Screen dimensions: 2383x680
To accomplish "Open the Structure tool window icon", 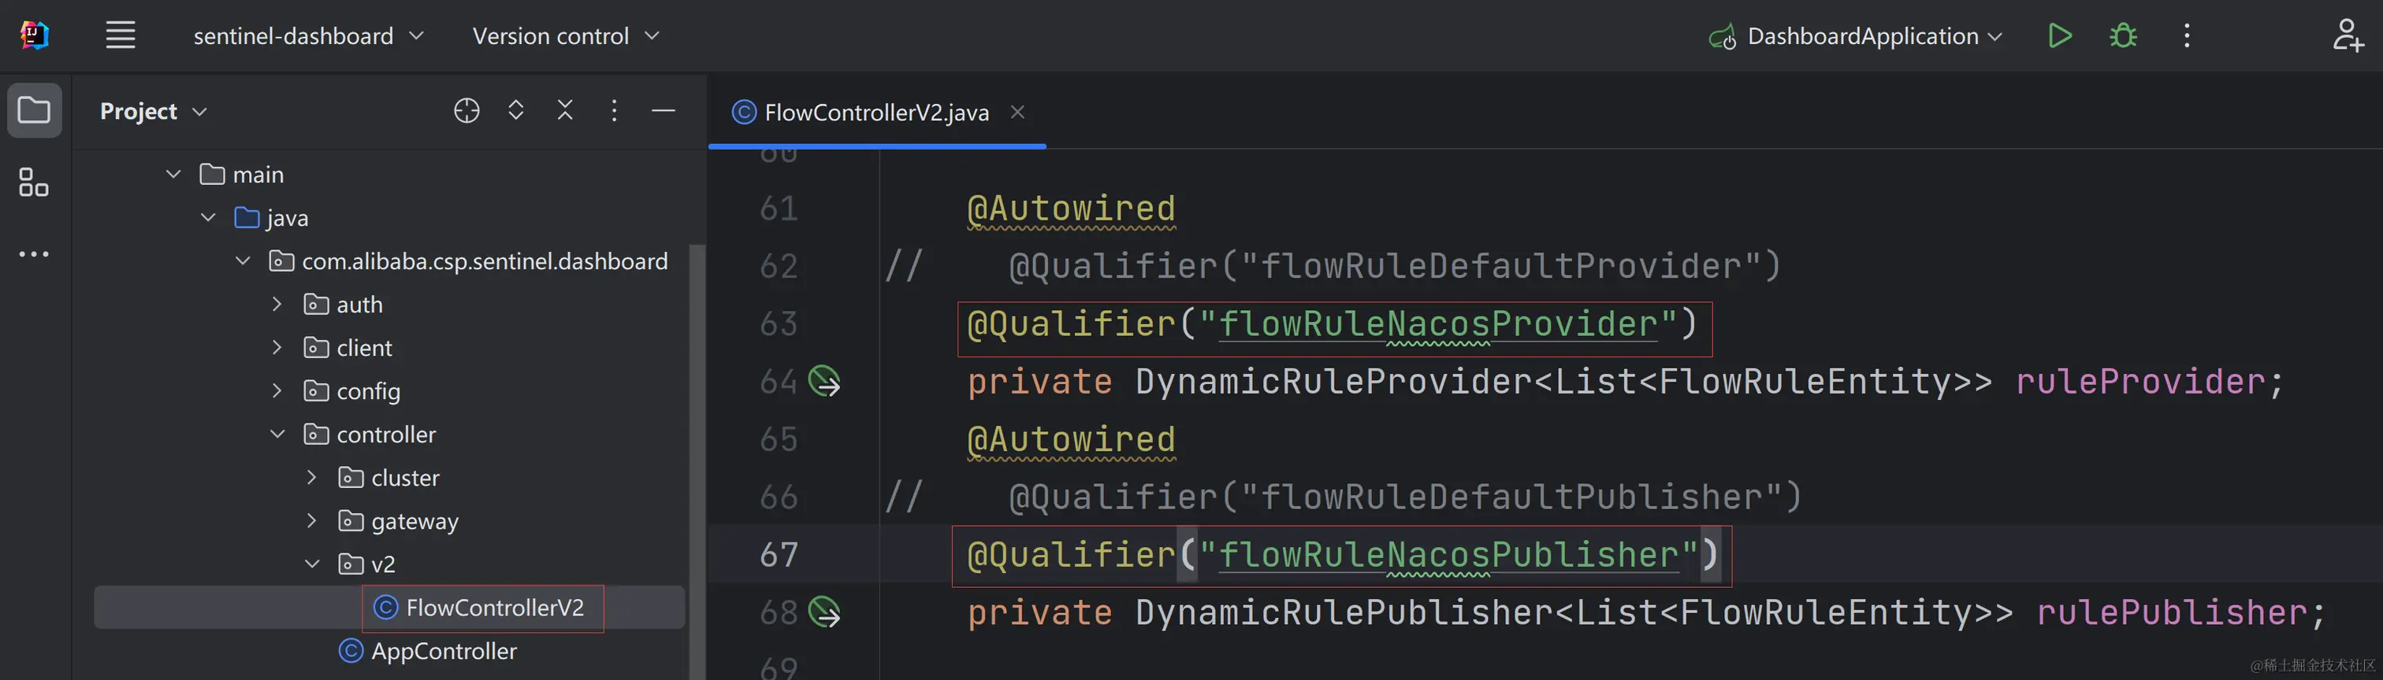I will pos(33,182).
